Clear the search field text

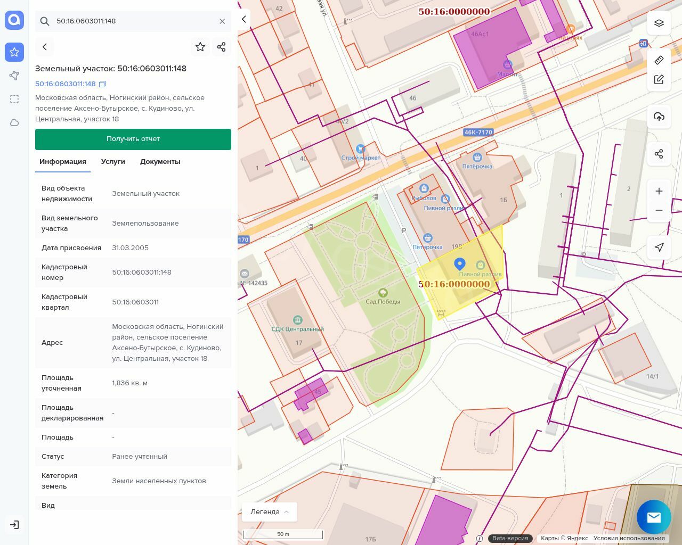coord(222,21)
